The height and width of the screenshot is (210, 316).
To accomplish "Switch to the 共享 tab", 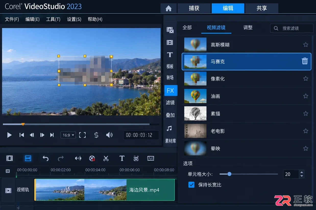I will 262,8.
